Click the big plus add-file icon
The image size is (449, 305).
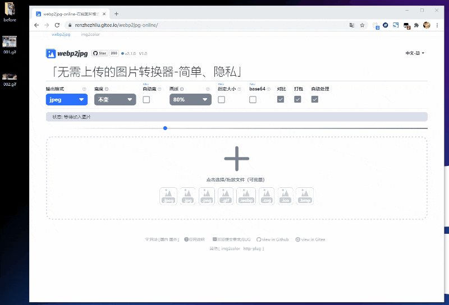pos(236,159)
